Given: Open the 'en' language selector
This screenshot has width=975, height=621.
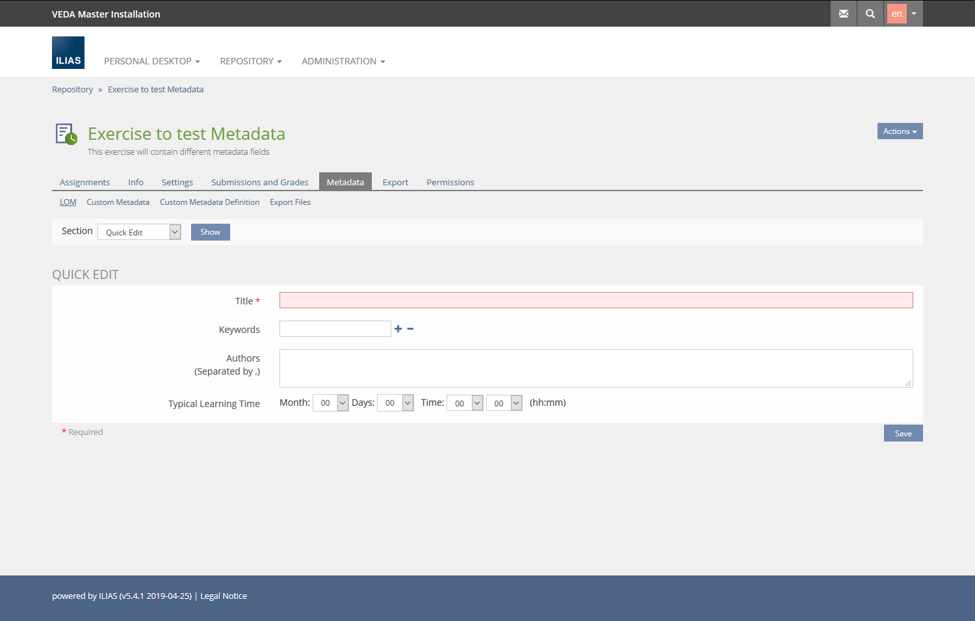Looking at the screenshot, I should click(x=904, y=14).
